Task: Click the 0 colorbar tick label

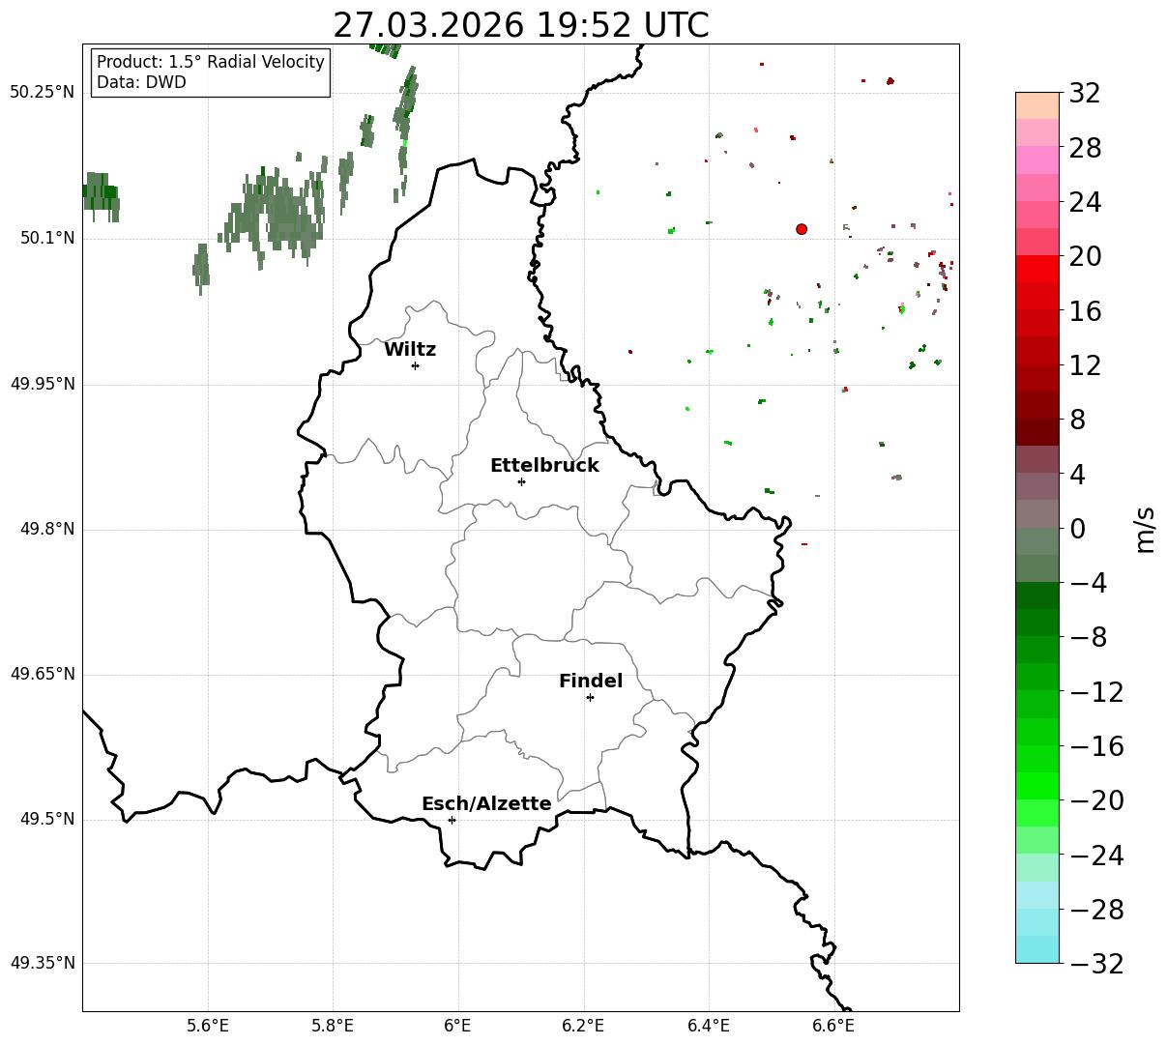Action: [1076, 529]
